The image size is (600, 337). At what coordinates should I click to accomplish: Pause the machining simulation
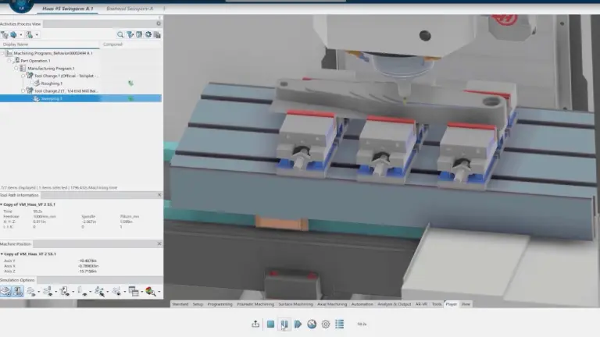tap(284, 324)
